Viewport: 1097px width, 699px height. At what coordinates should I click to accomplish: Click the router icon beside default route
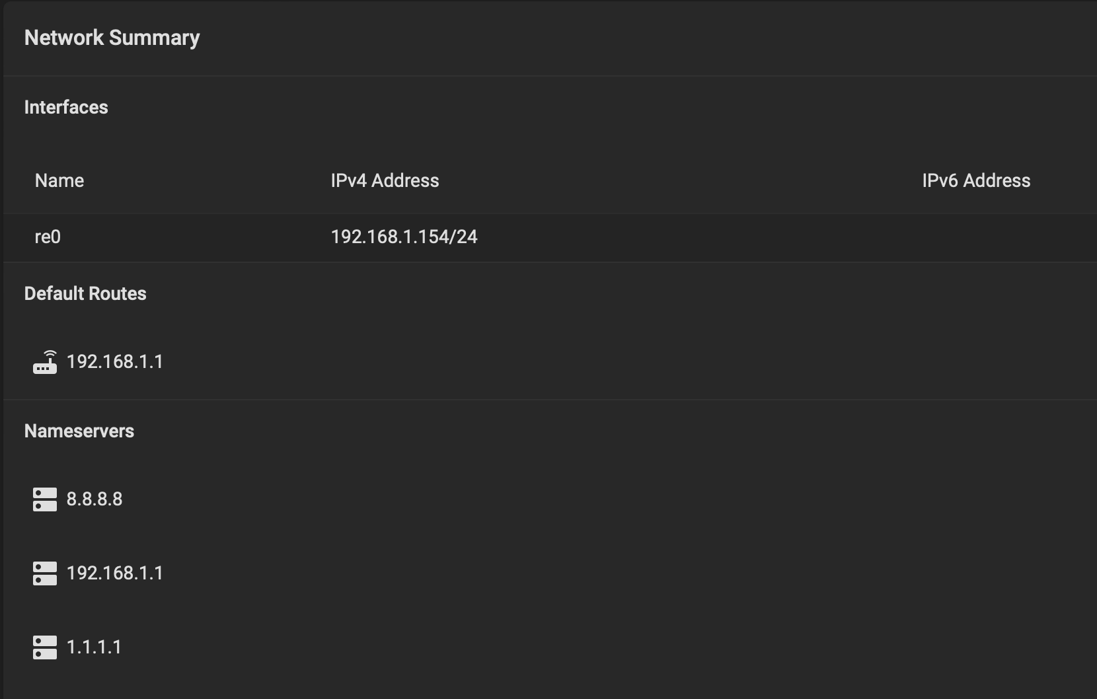(45, 362)
